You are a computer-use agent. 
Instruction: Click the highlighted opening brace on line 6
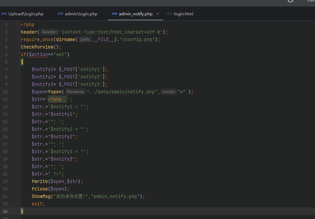pos(22,62)
